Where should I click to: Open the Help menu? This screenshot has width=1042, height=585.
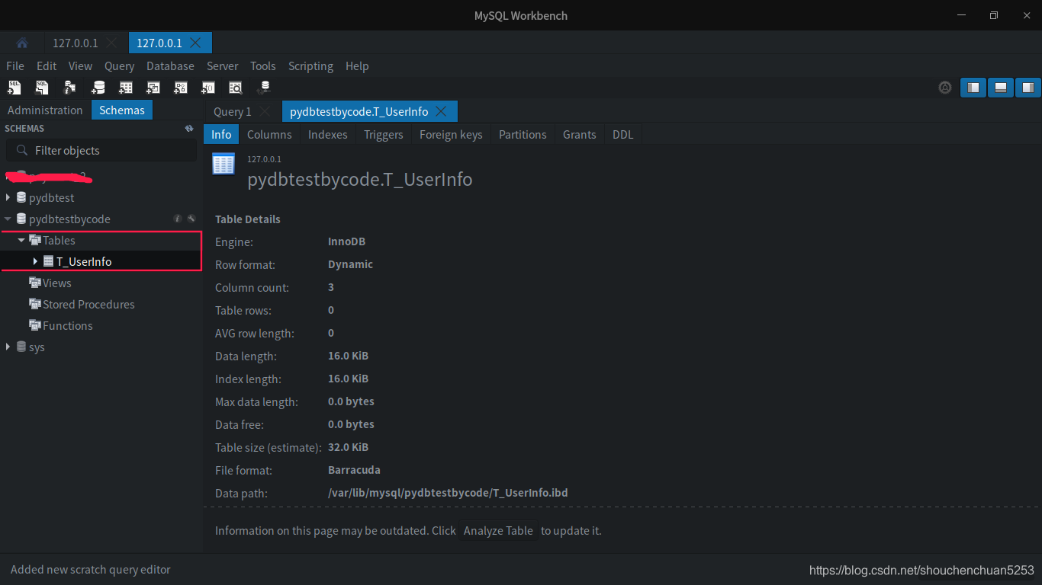tap(357, 66)
